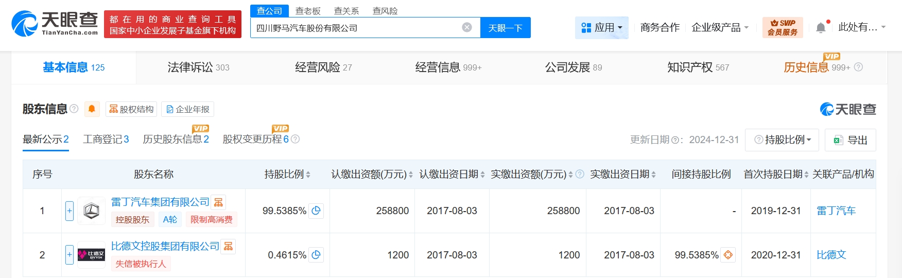Open indirect shareholding path icon for 比德文
The image size is (902, 278).
pos(728,255)
